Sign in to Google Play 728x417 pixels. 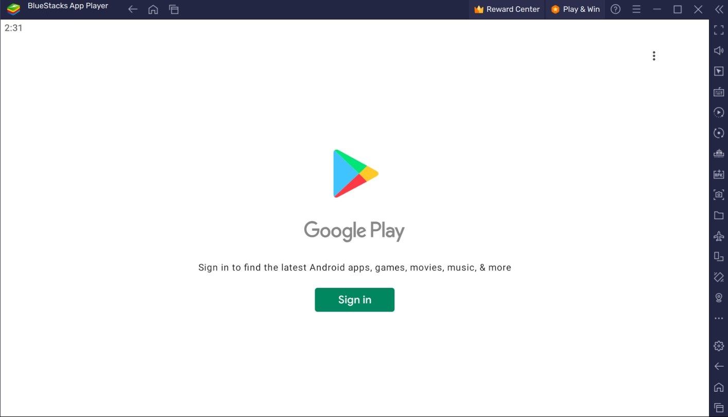coord(354,299)
